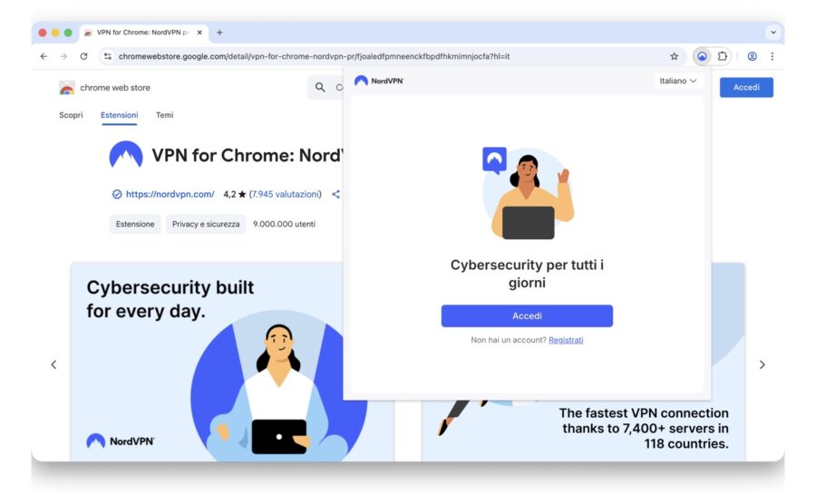
Task: Open the Extensions puzzle-piece menu
Action: coord(723,56)
